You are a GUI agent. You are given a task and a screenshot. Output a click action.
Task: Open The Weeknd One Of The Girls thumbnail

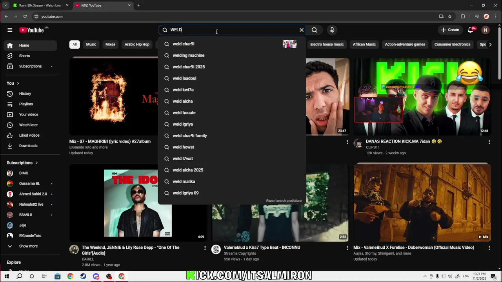point(138,203)
